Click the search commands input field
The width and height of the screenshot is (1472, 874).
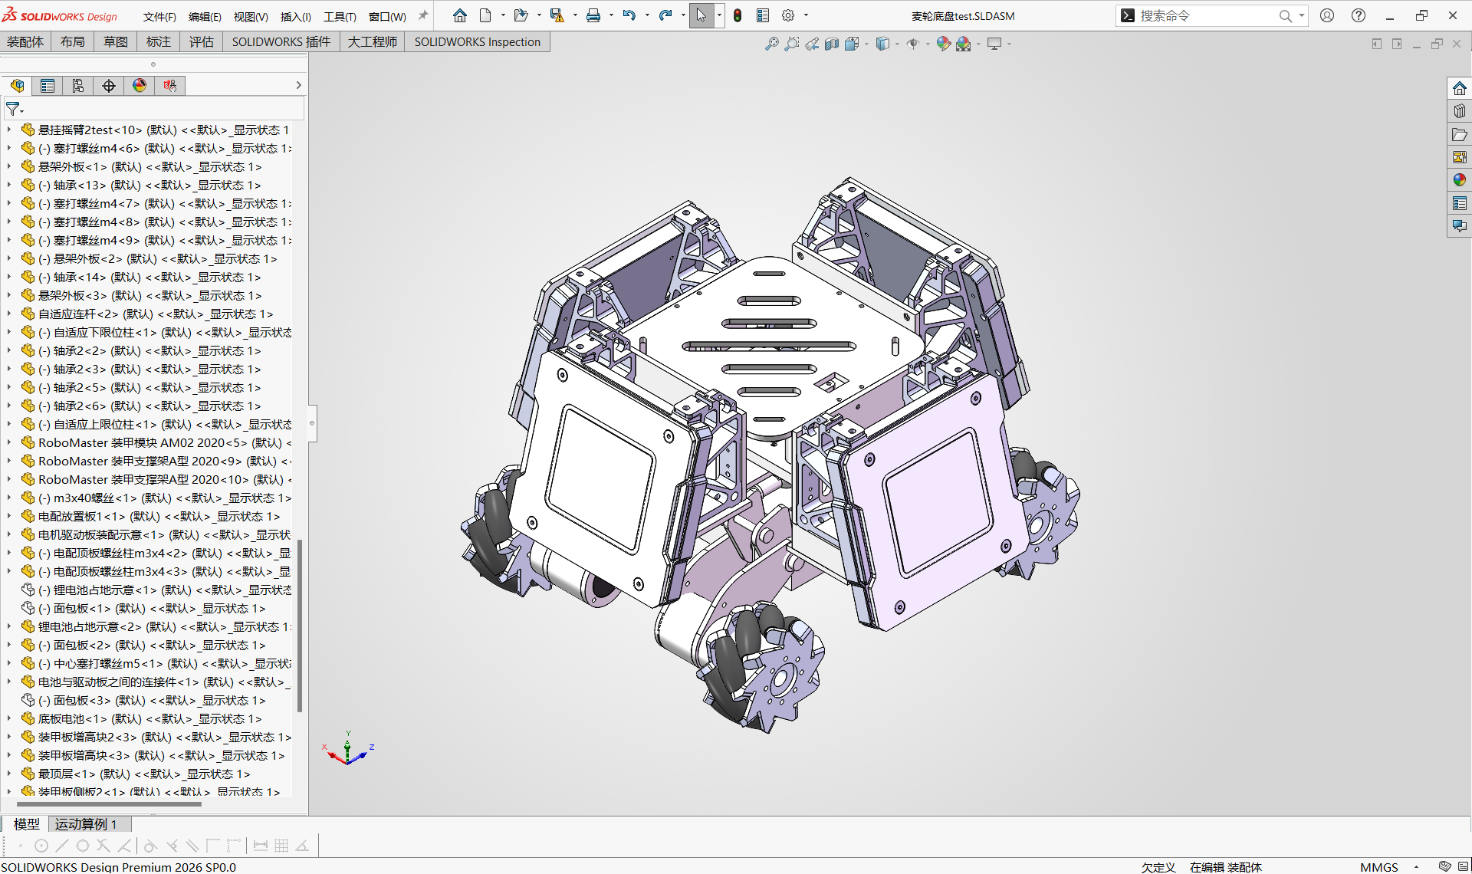[1207, 15]
